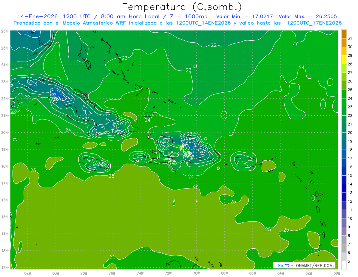This screenshot has height=277, width=358.
Task: Click dark orange colorbar swatch above 31
Action: [344, 34]
